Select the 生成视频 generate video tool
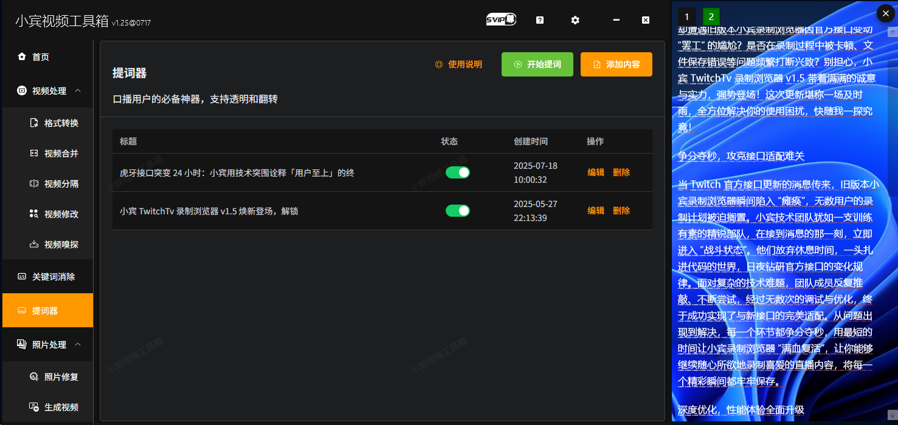 (x=57, y=407)
